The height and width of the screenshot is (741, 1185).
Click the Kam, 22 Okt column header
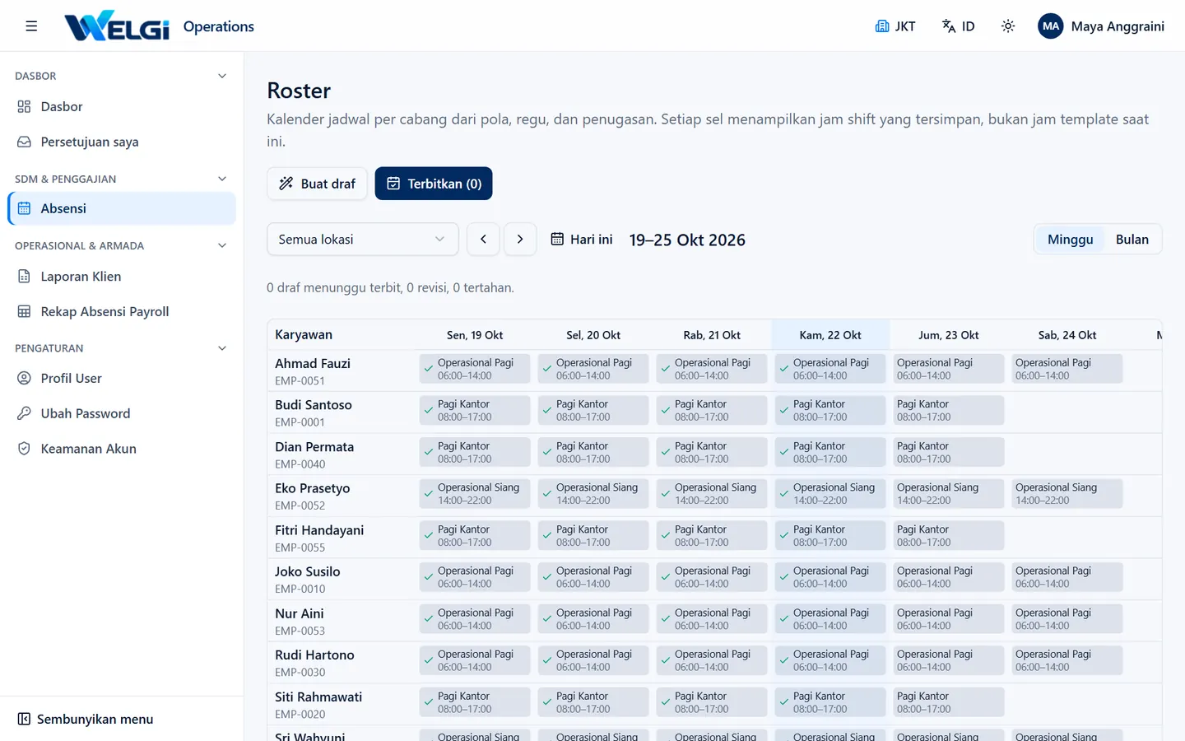830,335
